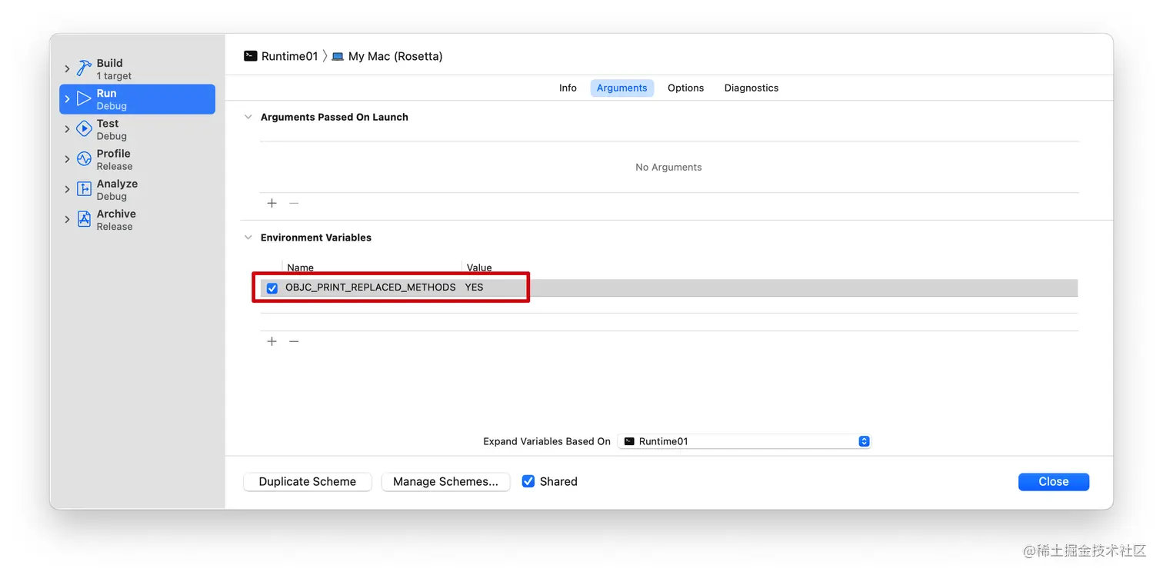Click the Run play icon
Screen dimensions: 1163x575
[84, 99]
